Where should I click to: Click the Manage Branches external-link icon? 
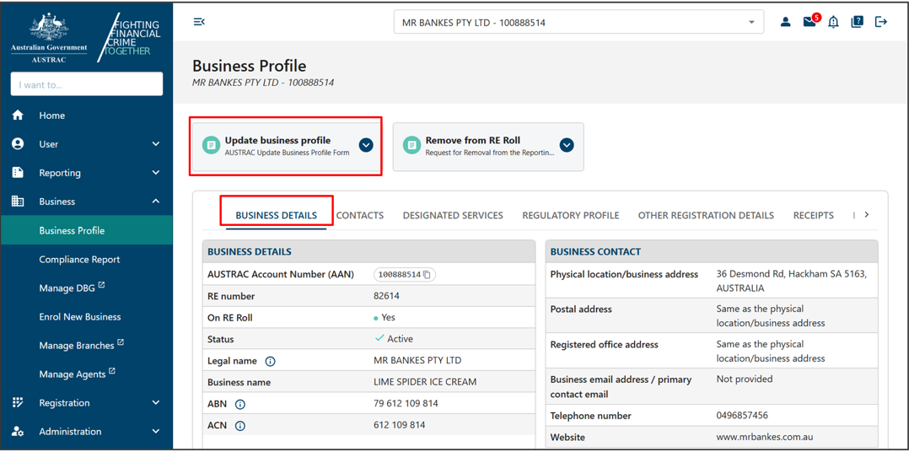point(121,342)
